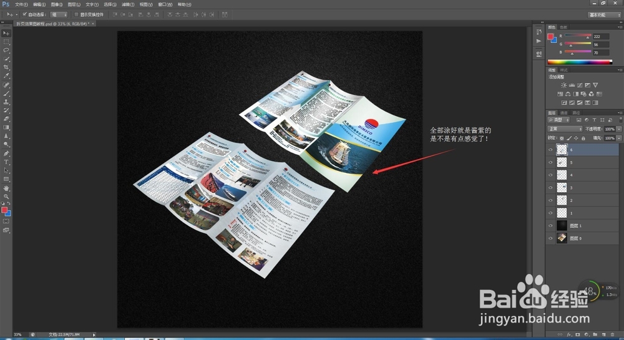624x340 pixels.
Task: Select the Lasso tool
Action: (6, 50)
